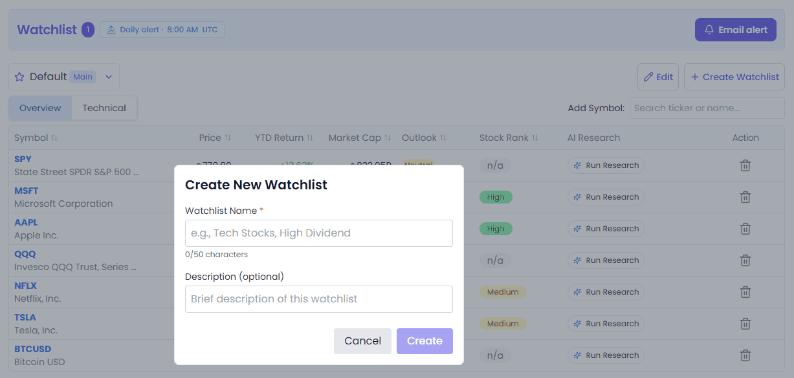Viewport: 794px width, 378px height.
Task: Open the BTCUSD symbol link
Action: click(x=33, y=349)
